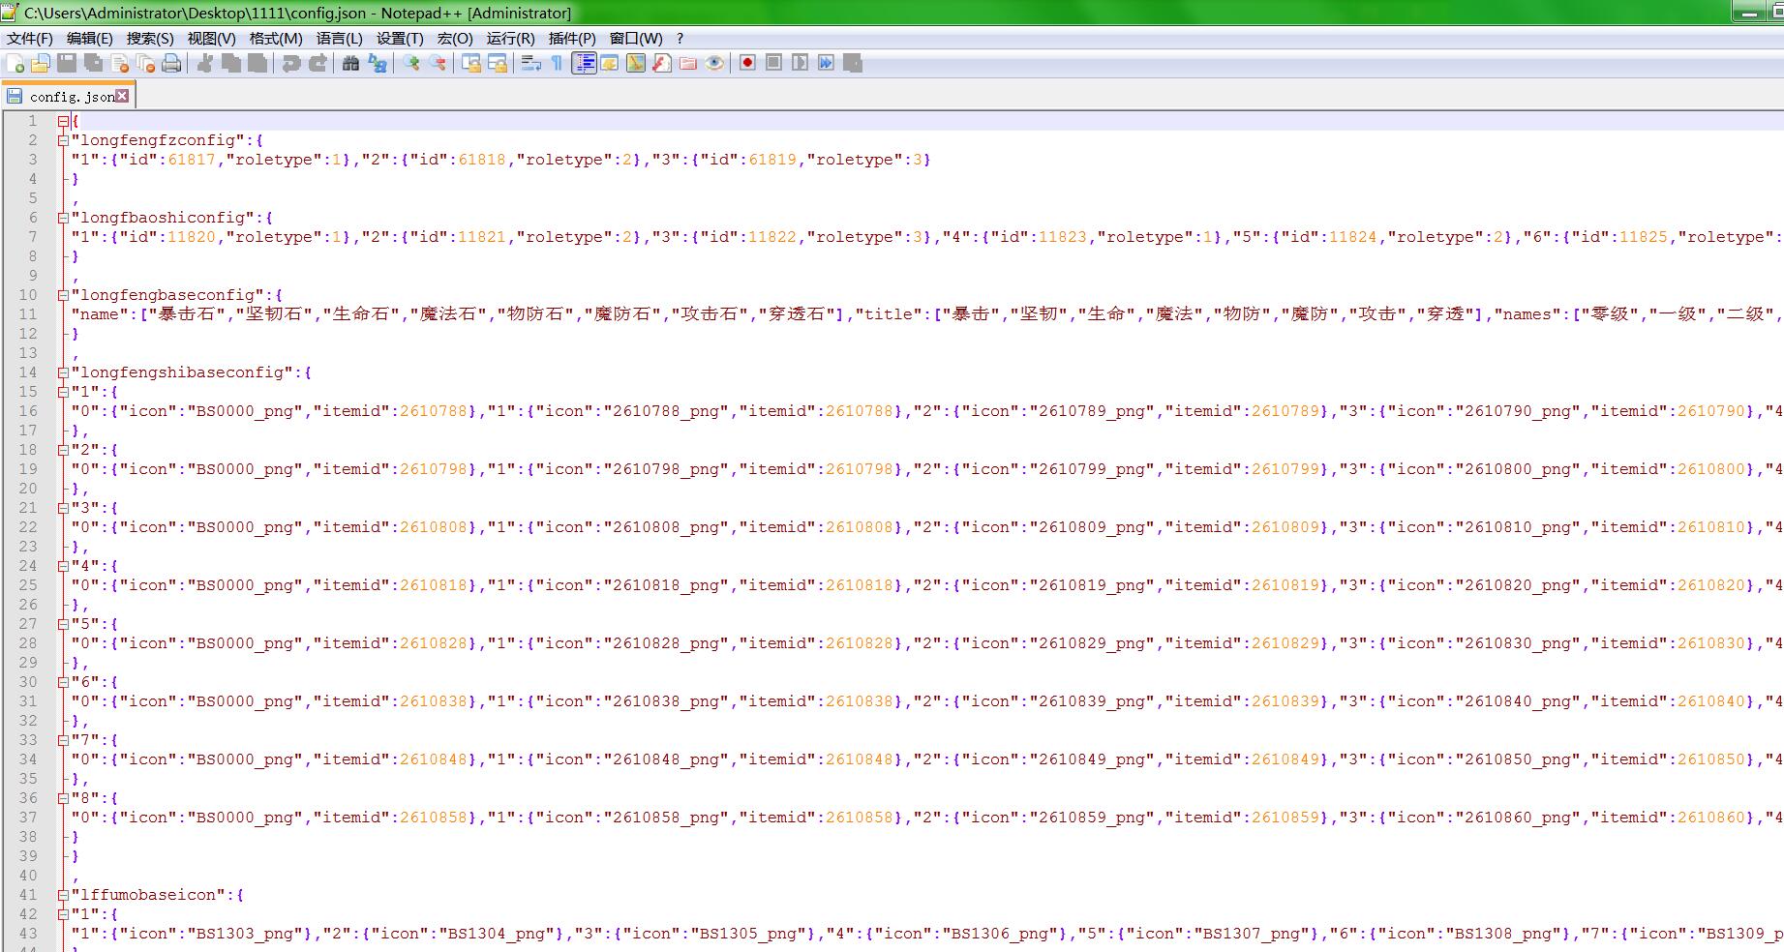Open the 插件(P) menu

click(x=572, y=39)
